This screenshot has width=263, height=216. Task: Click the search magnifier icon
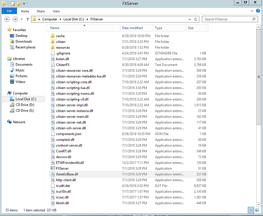254,19
